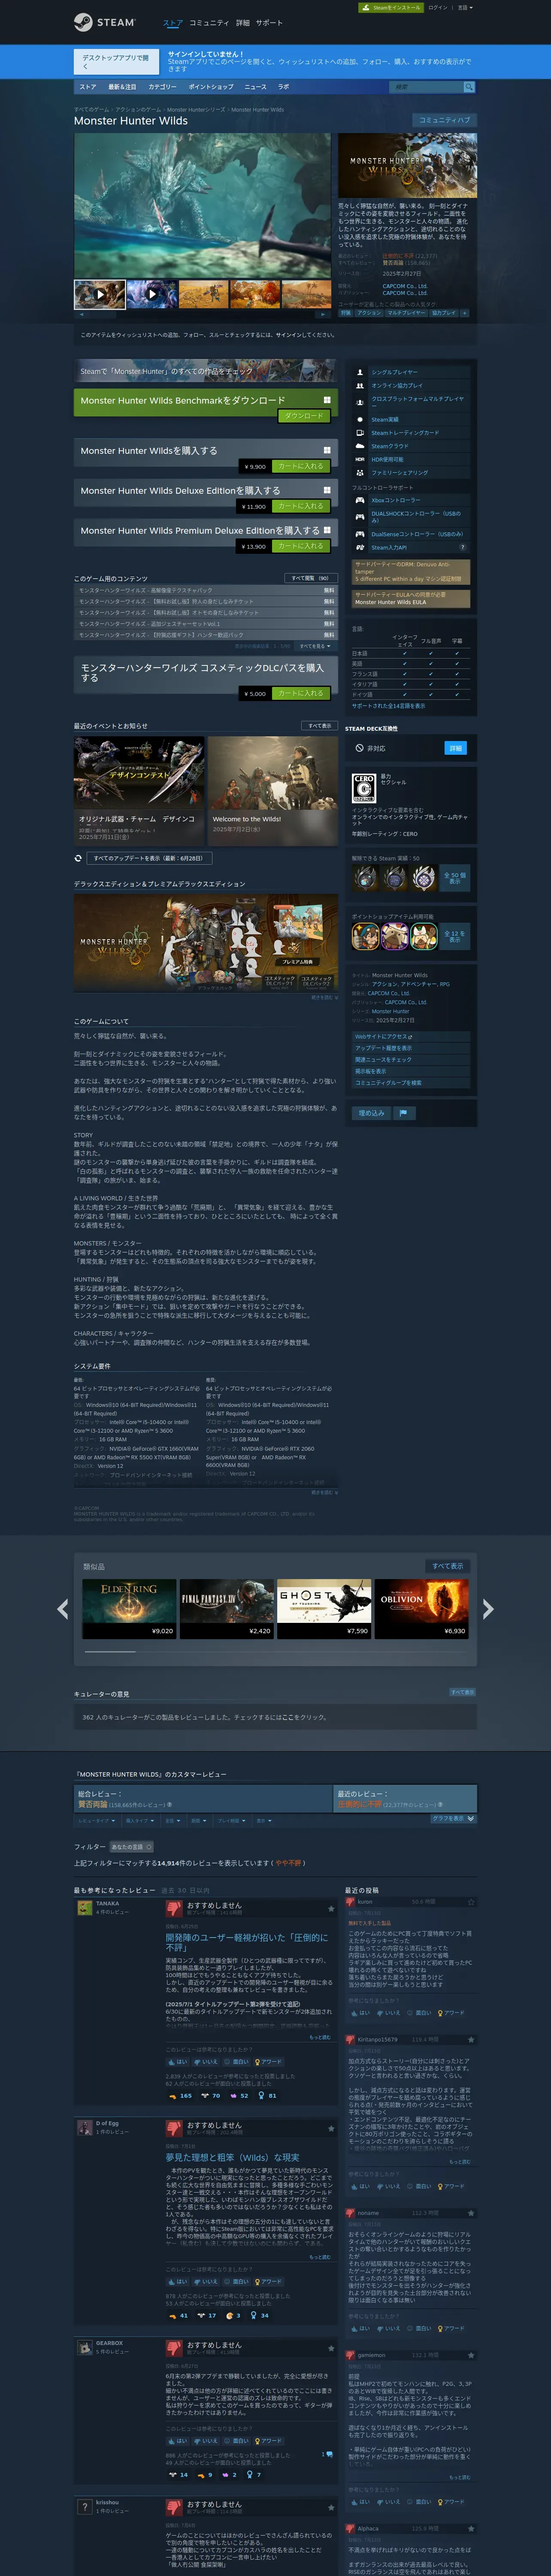Screen dimensions: 551x2576
Task: Give an award (アワード) to kuron's review
Action: (x=451, y=2013)
